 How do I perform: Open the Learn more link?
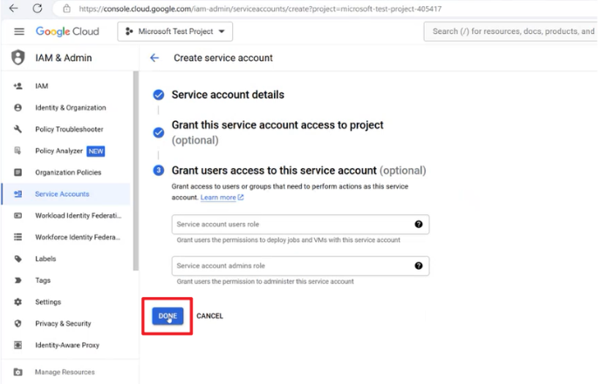[218, 198]
